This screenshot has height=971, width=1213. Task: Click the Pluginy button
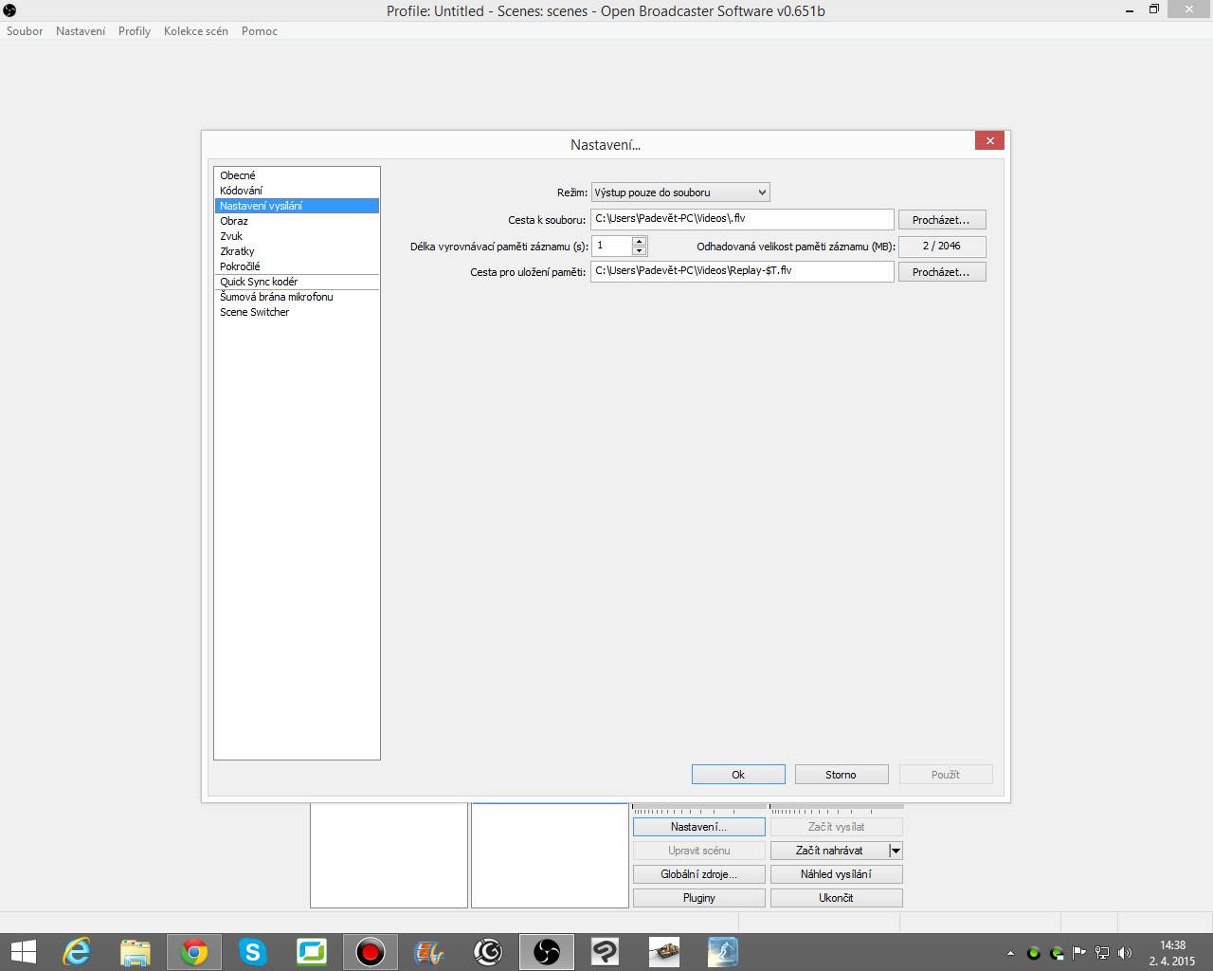click(x=698, y=898)
